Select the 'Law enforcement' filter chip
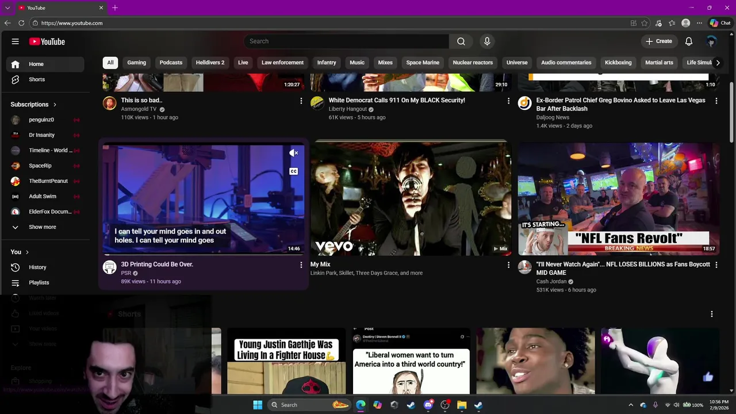Screen dimensions: 736x414 tap(282, 63)
